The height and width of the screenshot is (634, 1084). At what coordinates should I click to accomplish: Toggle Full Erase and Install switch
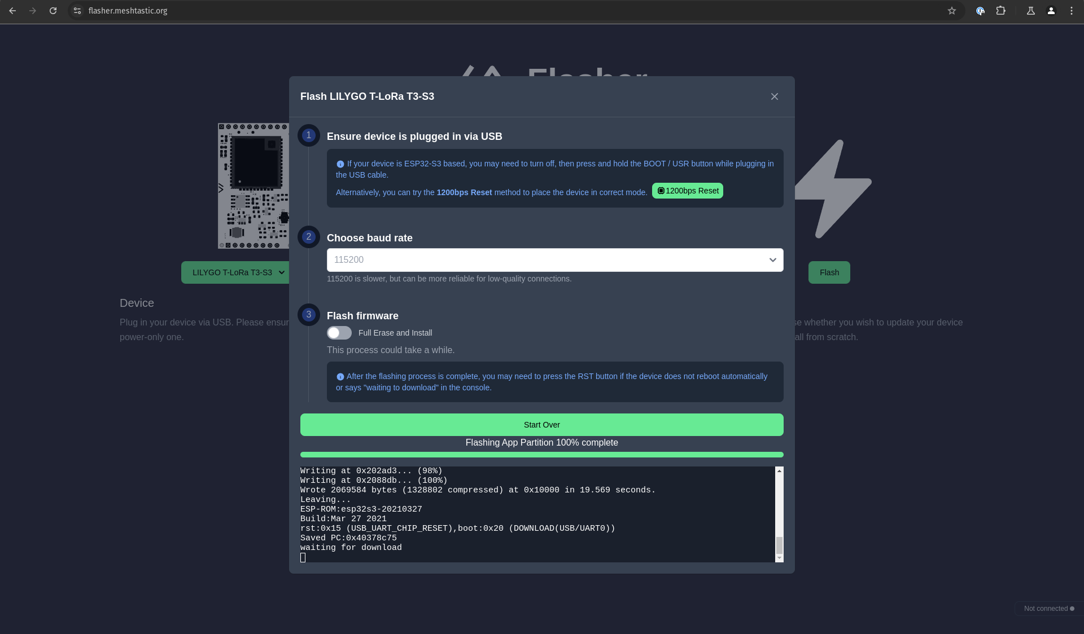pyautogui.click(x=339, y=333)
